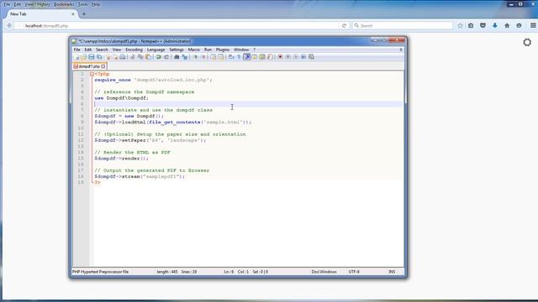The image size is (538, 302).
Task: Click the Cut scissors toolbar icon
Action: [133, 57]
